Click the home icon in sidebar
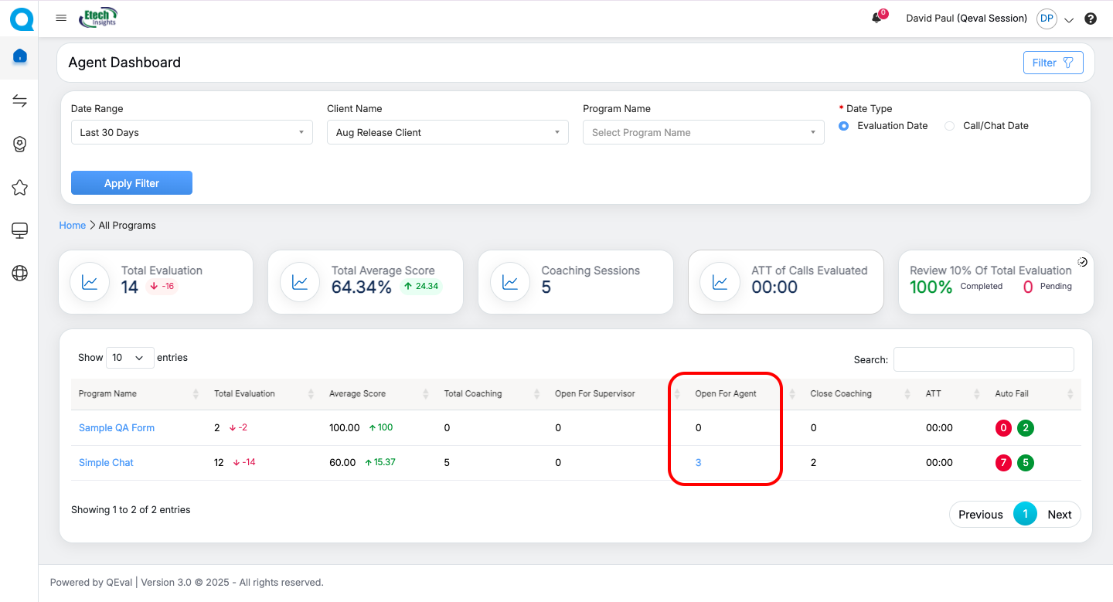The width and height of the screenshot is (1113, 602). [20, 56]
